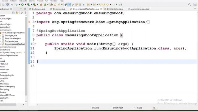Open Quick Access search magnifier icon
The width and height of the screenshot is (198, 111).
pos(189,5)
